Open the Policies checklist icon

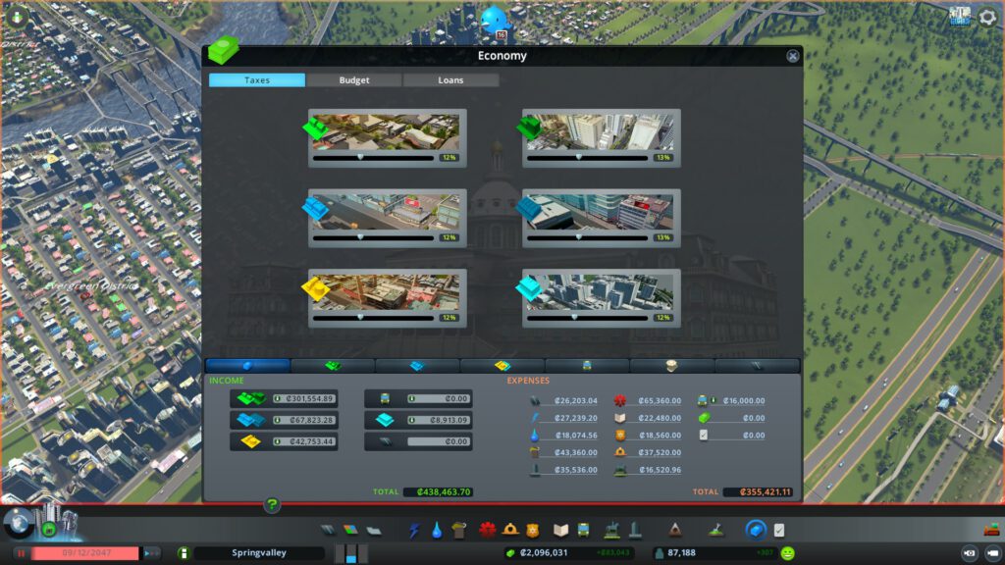point(778,531)
